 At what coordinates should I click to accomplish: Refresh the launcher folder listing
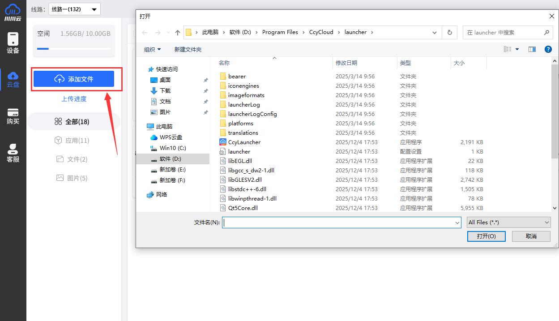click(x=449, y=33)
